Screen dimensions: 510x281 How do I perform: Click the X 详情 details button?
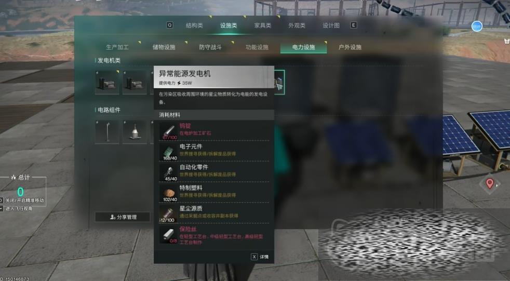[x=260, y=257]
